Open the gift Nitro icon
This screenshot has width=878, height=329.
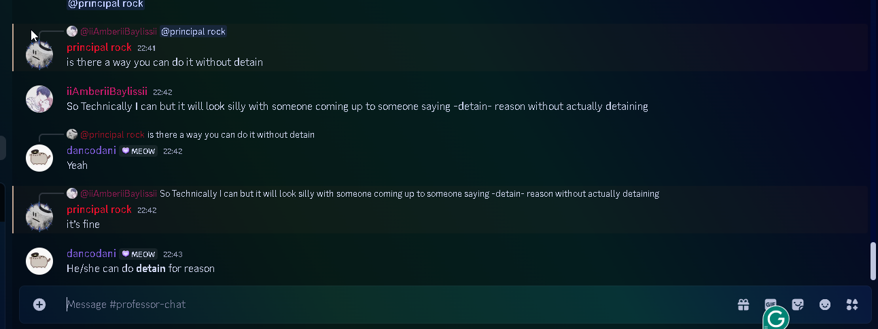coord(743,305)
